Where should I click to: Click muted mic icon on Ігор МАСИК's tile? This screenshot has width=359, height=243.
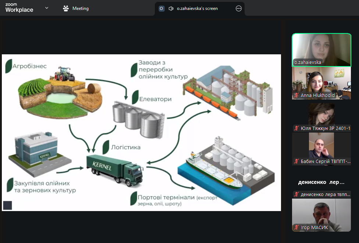[x=296, y=228]
